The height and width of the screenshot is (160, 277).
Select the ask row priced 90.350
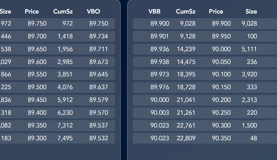(205, 138)
